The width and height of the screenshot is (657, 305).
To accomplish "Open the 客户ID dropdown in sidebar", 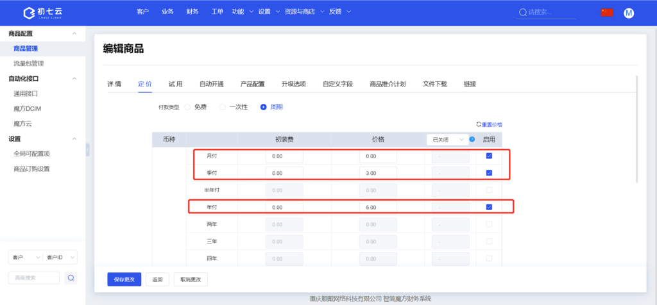I will 60,258.
